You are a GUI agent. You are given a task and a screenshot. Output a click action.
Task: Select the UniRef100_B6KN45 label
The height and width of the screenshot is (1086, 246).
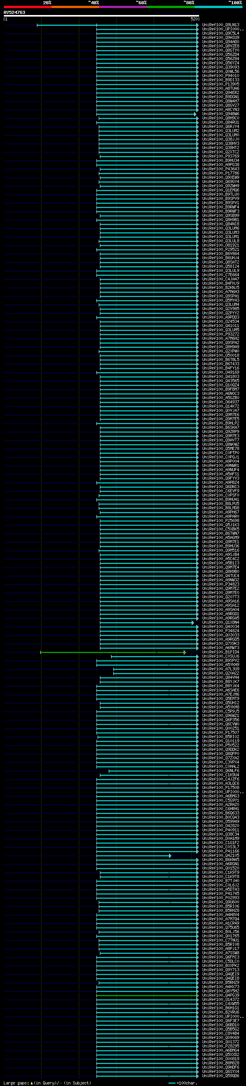221,859
